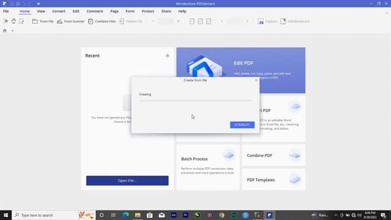The image size is (391, 220).
Task: Clear the Recent list icon
Action: [x=167, y=56]
